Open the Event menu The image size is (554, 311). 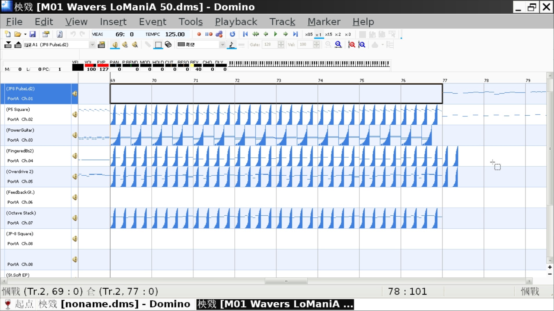(153, 22)
